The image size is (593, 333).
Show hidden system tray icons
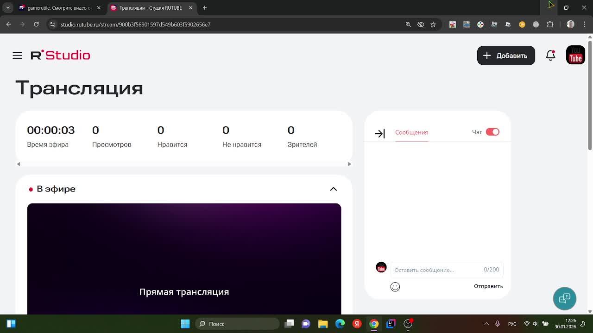[486, 324]
